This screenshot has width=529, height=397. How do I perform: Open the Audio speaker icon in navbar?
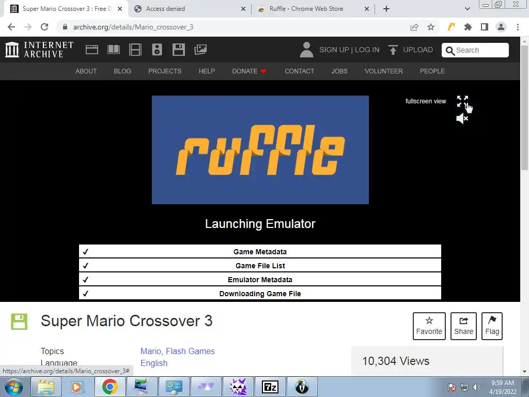click(x=157, y=50)
